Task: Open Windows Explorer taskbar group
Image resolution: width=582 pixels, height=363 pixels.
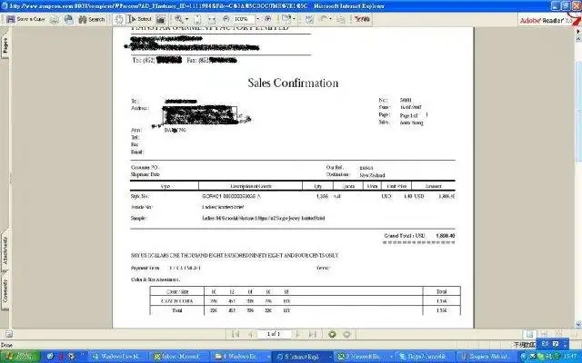Action: pyautogui.click(x=240, y=357)
